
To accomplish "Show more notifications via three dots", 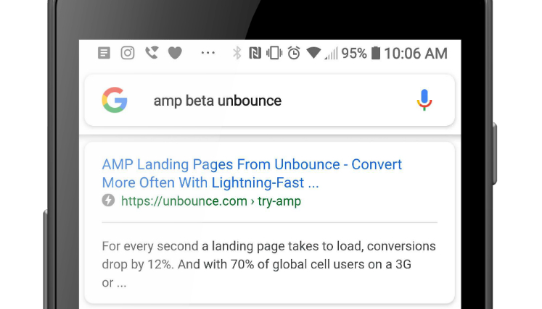I will (x=208, y=53).
